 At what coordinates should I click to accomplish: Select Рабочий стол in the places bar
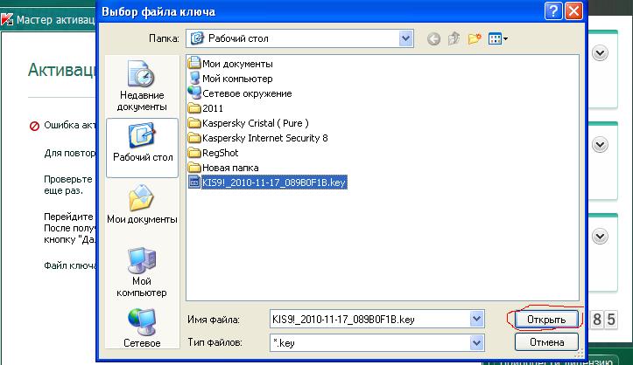(x=142, y=148)
